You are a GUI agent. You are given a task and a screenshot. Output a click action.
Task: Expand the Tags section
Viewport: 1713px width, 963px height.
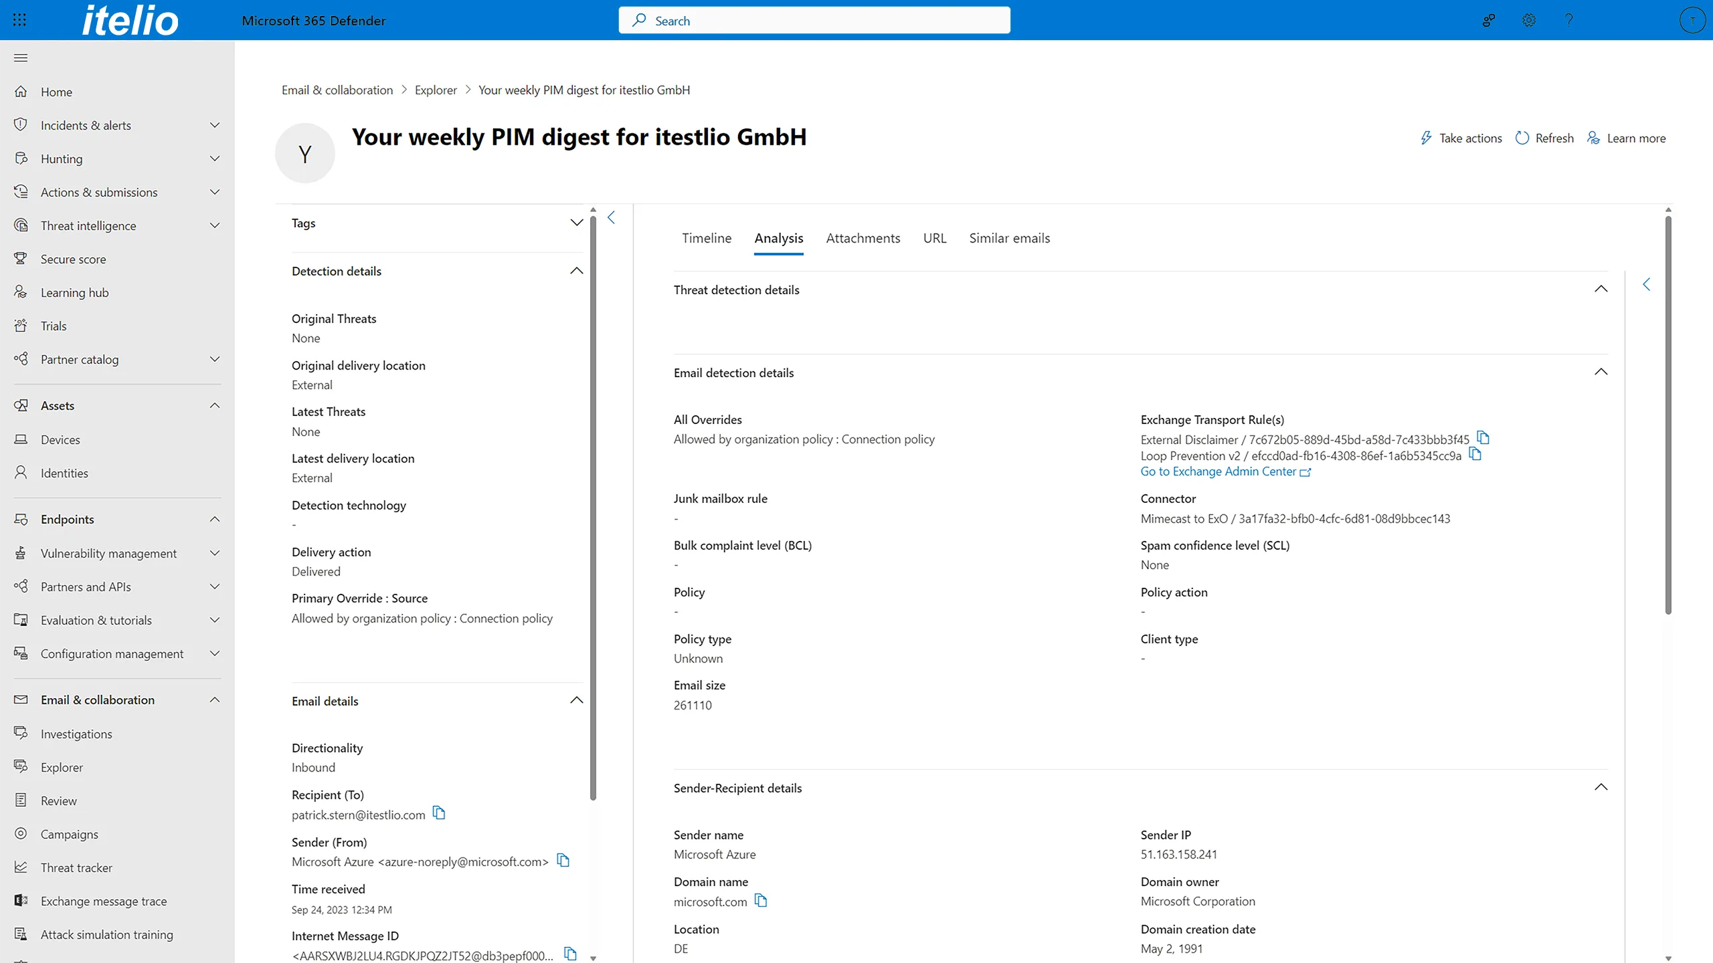click(x=576, y=223)
